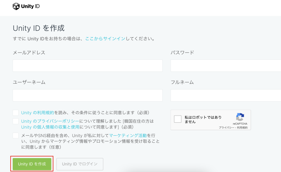
Task: Open the ここからサインイン link
Action: (105, 39)
